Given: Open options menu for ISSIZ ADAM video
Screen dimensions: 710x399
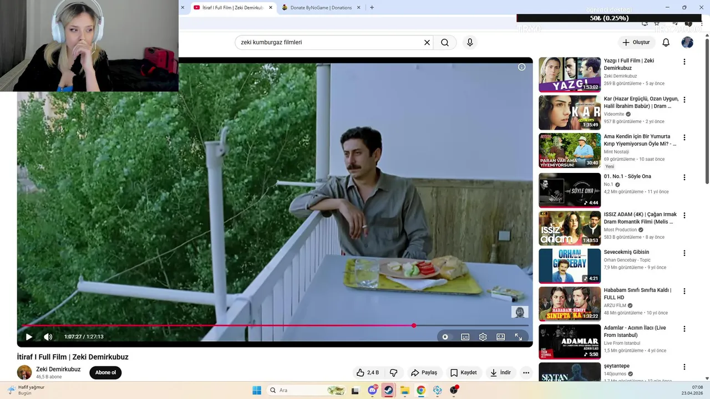Looking at the screenshot, I should pyautogui.click(x=684, y=216).
